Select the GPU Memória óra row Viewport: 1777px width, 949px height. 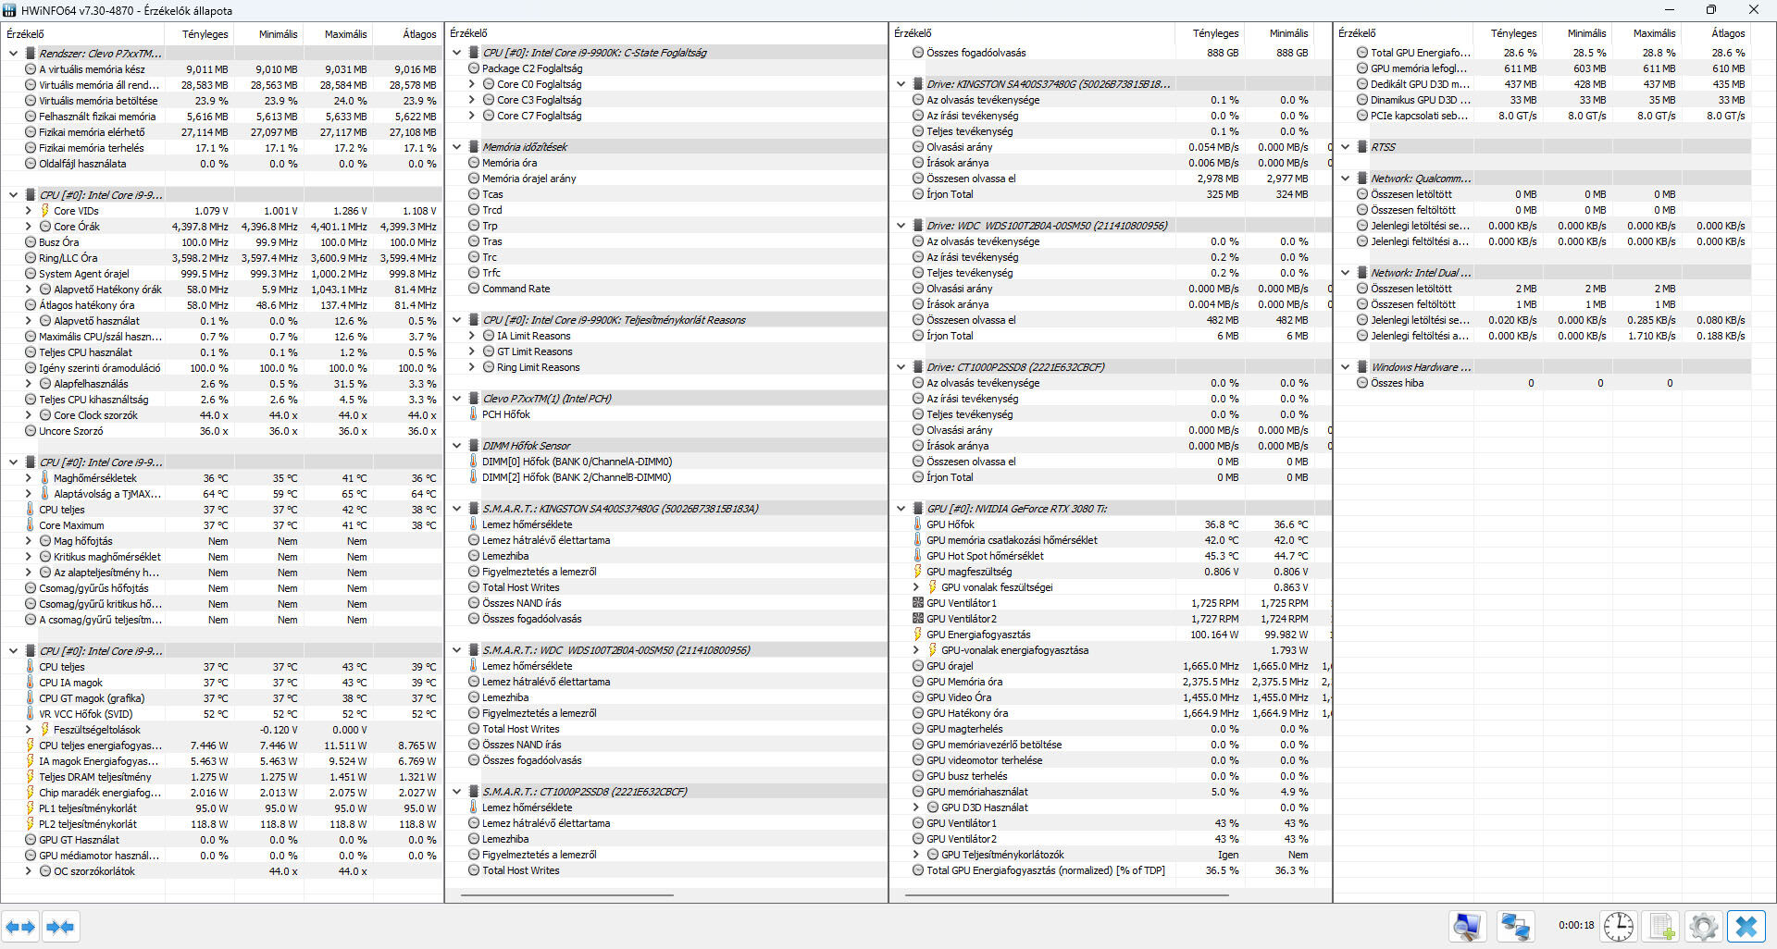pyautogui.click(x=1111, y=682)
